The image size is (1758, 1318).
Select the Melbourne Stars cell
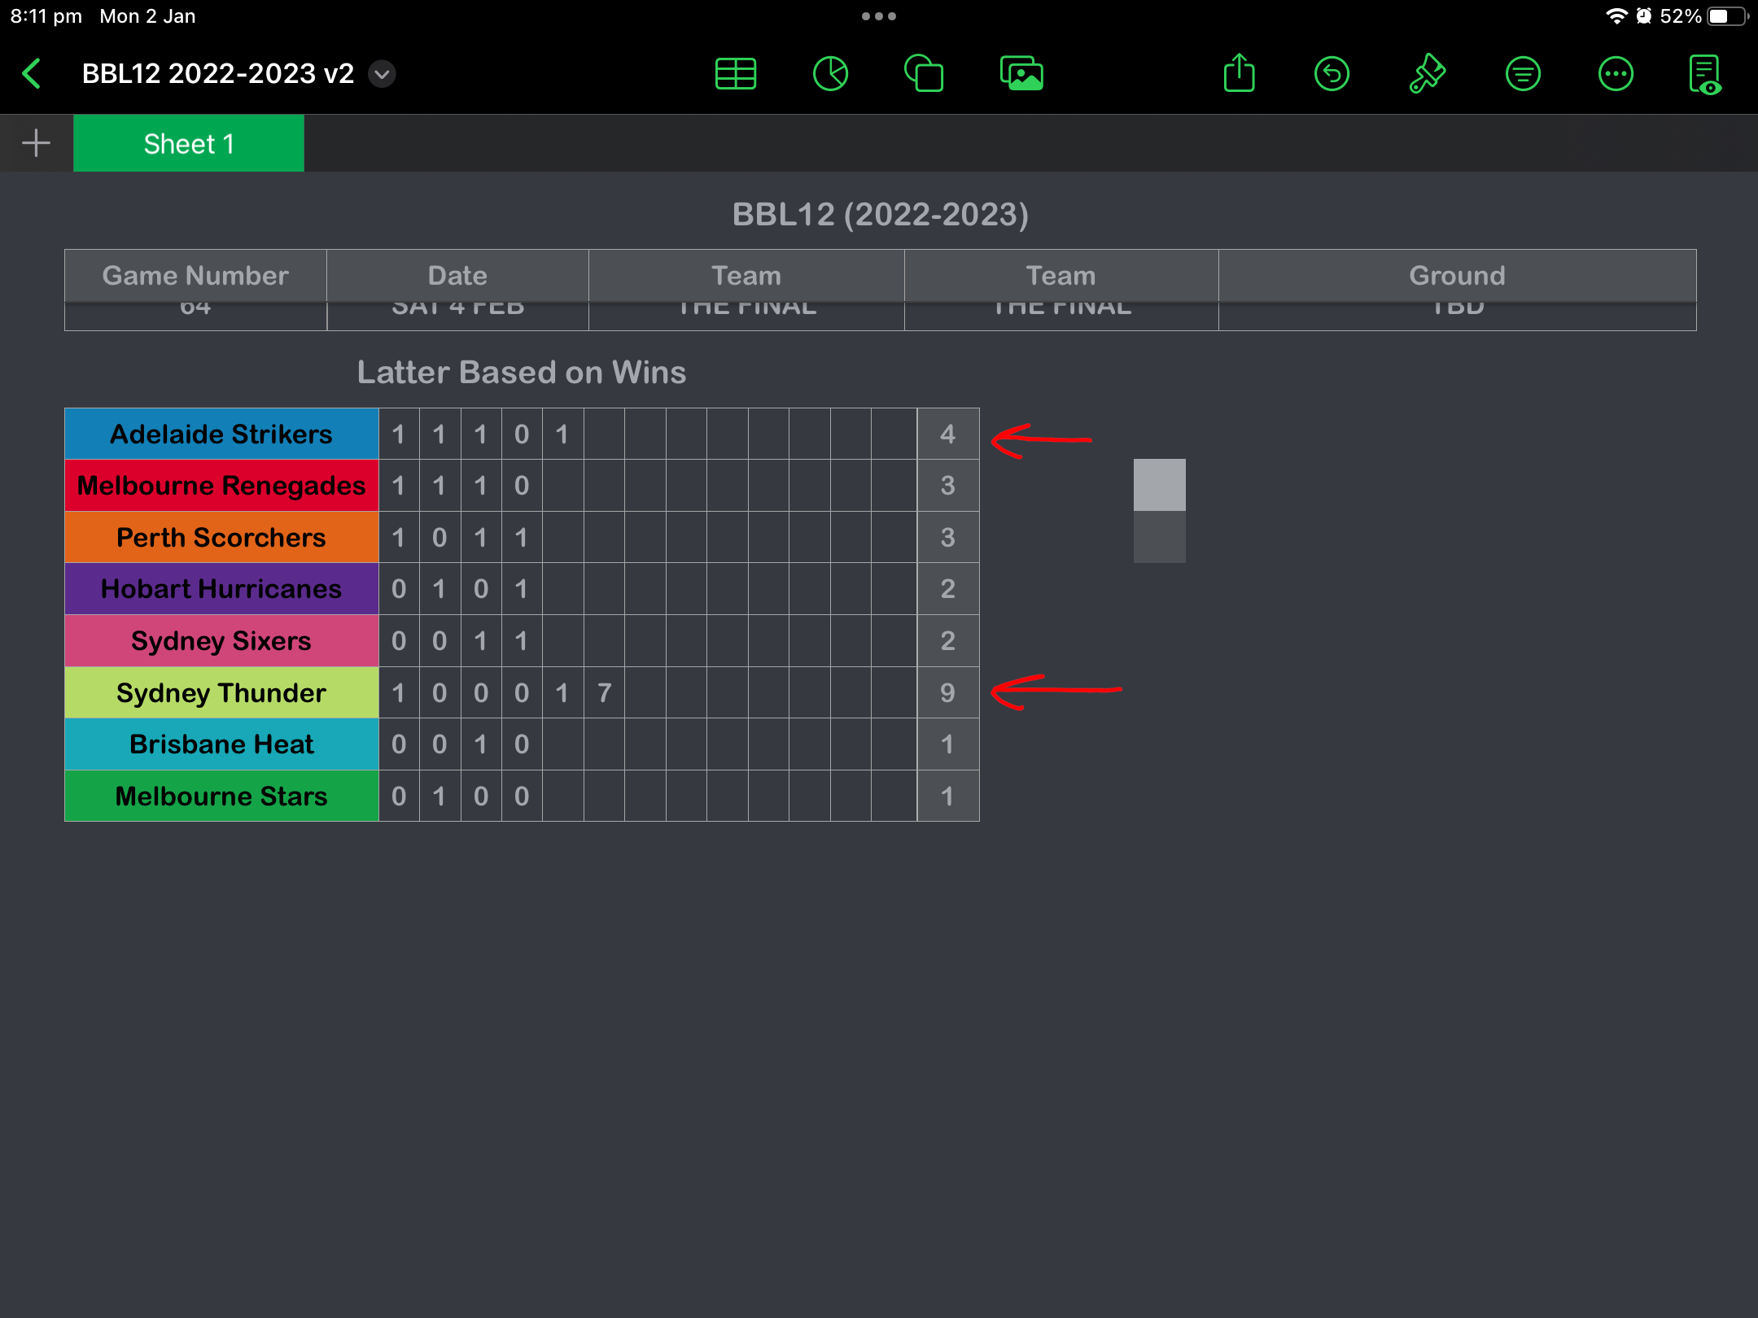[221, 796]
